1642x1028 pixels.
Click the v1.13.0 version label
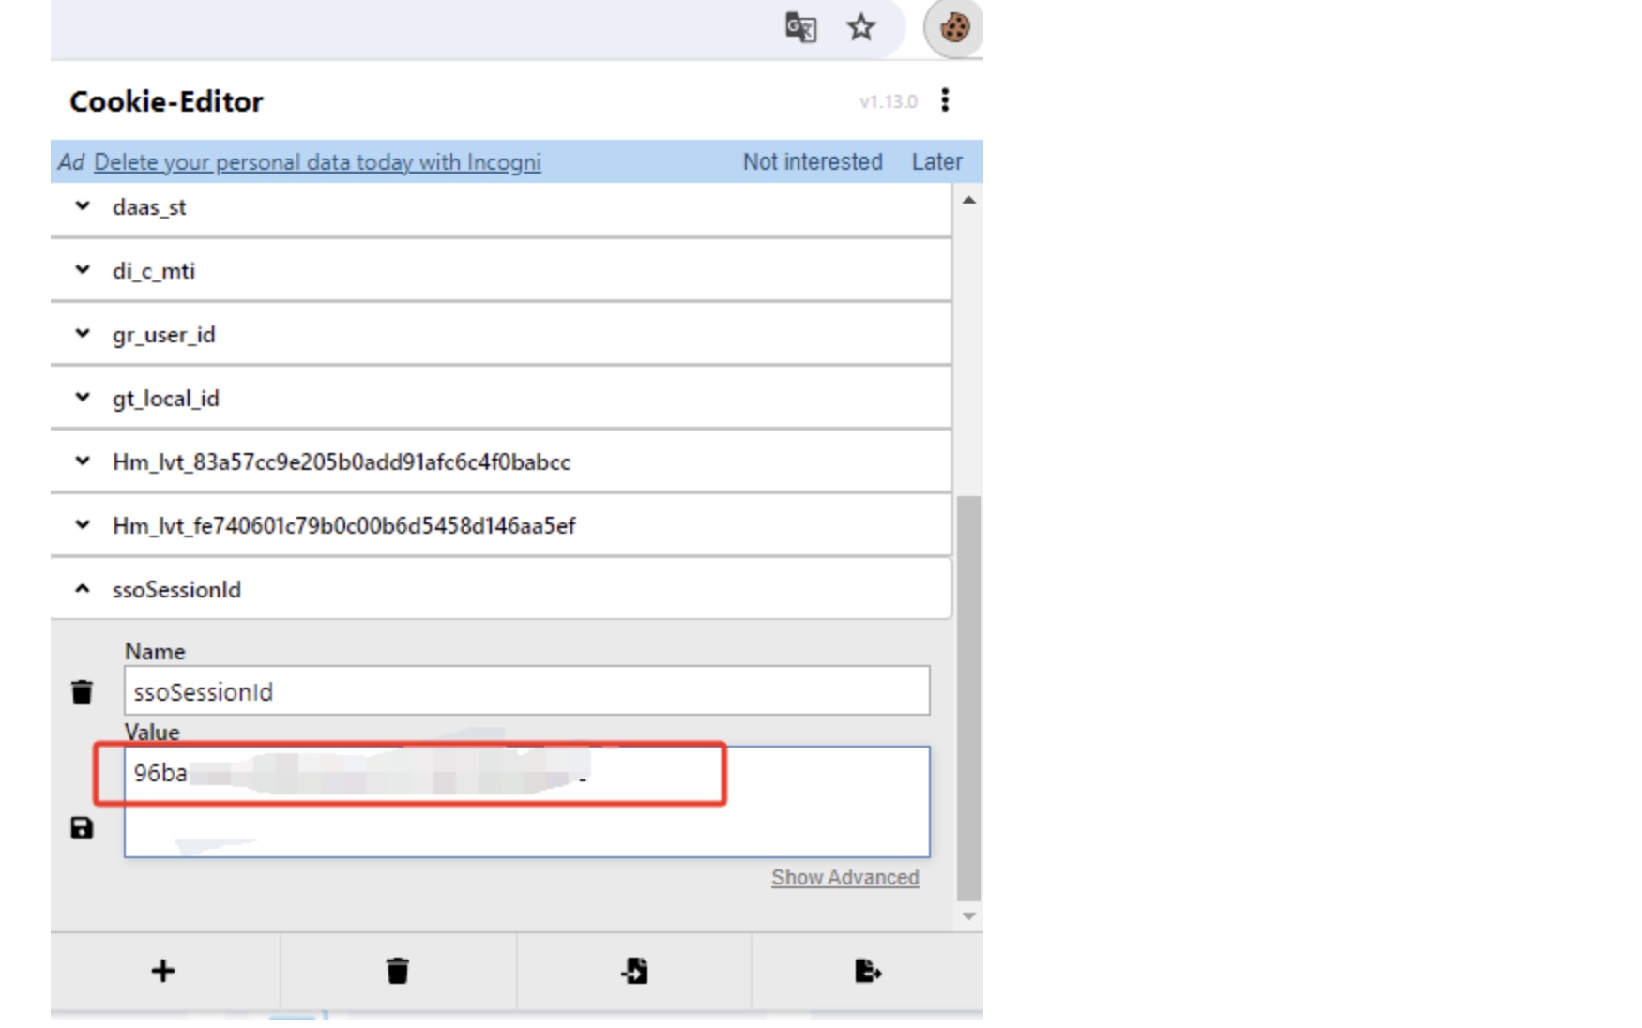(x=888, y=101)
